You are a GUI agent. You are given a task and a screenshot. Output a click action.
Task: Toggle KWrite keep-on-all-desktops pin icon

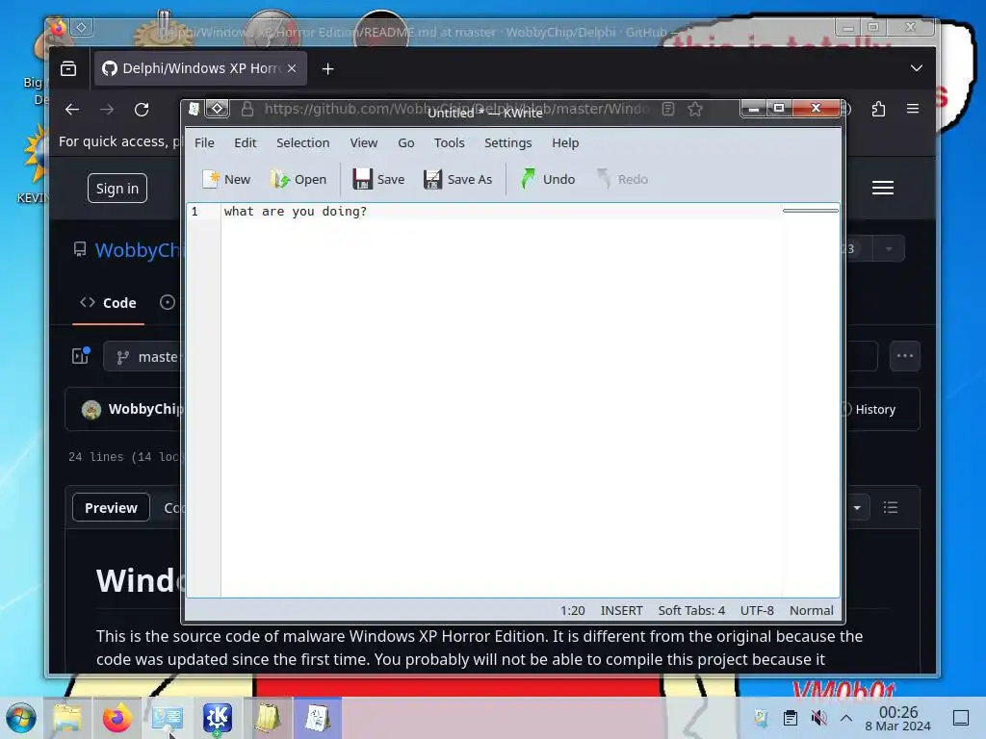coord(217,109)
